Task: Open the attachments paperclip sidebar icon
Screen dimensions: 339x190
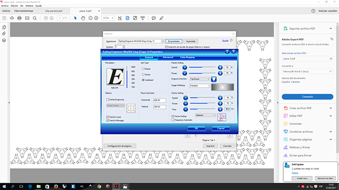Action: 4,34
